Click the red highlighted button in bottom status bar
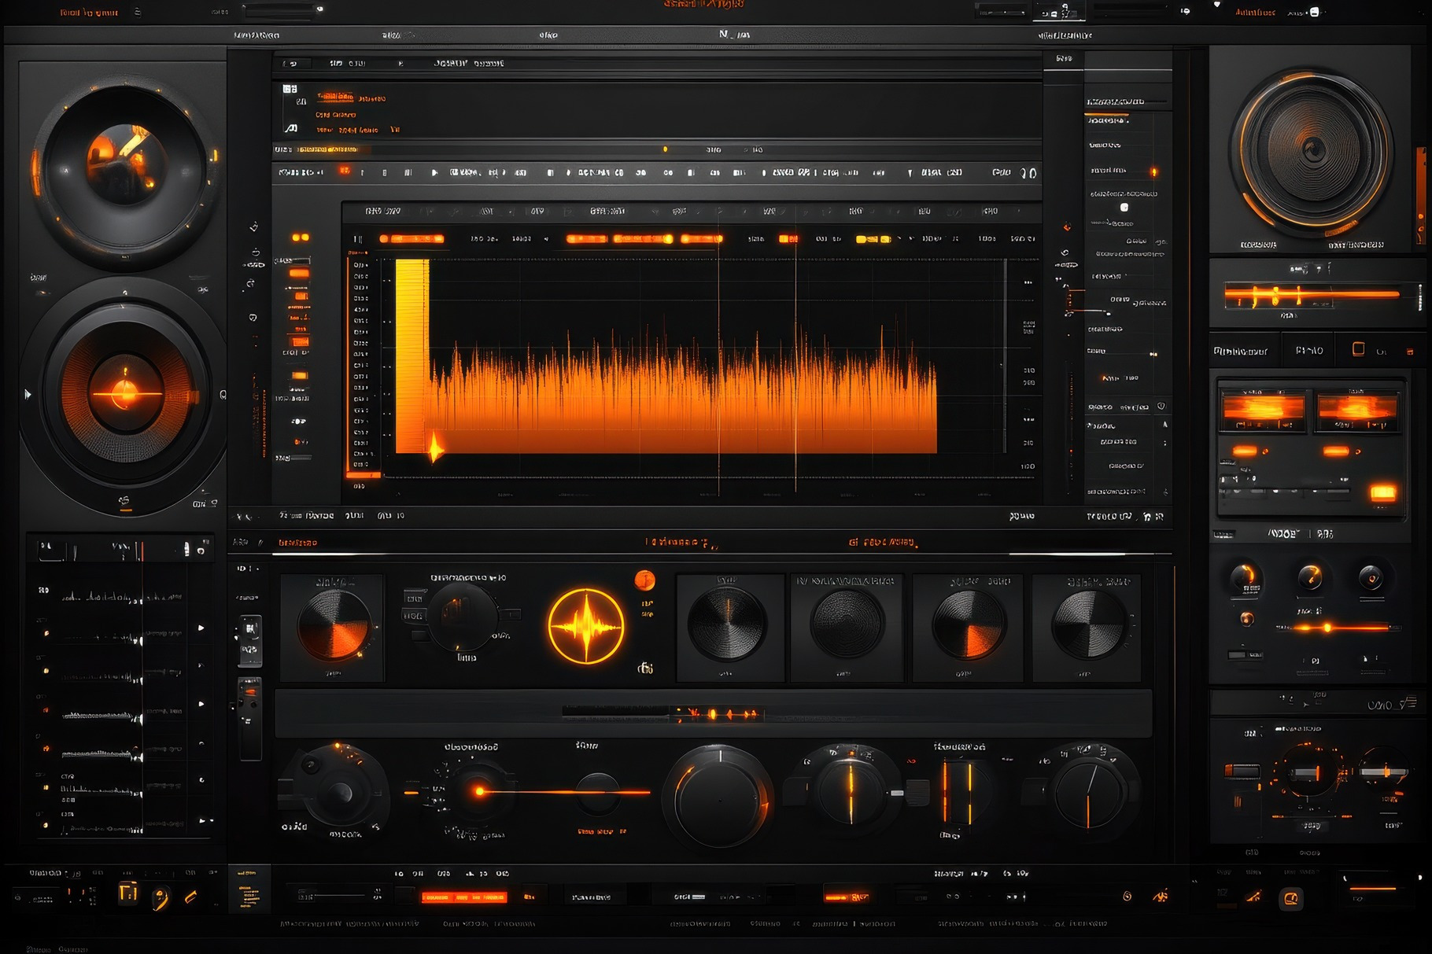 [463, 897]
